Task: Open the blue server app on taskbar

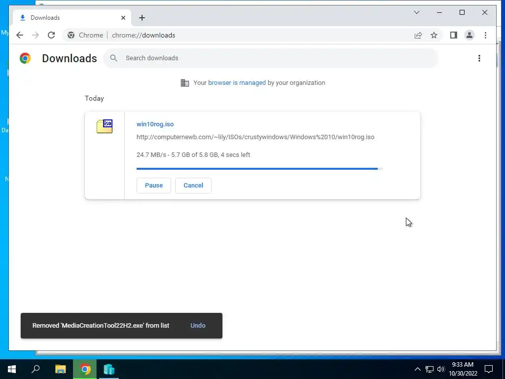Action: (x=109, y=369)
